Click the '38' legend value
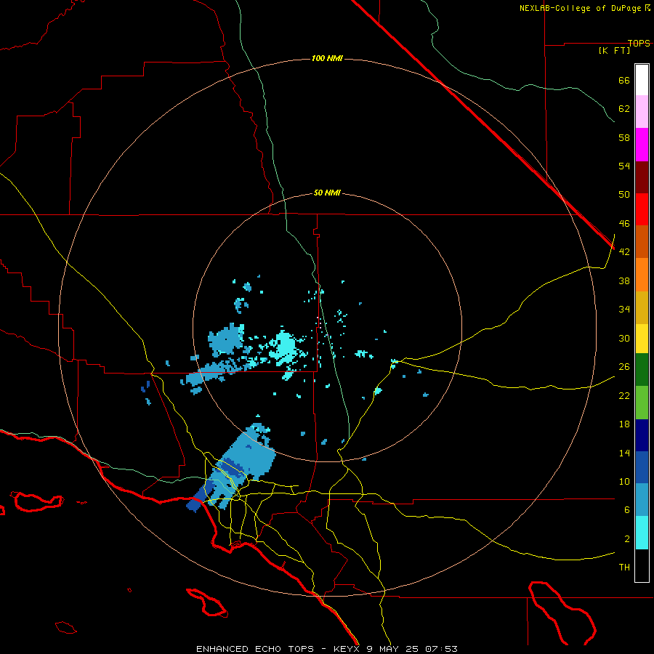This screenshot has height=654, width=654. [x=624, y=280]
